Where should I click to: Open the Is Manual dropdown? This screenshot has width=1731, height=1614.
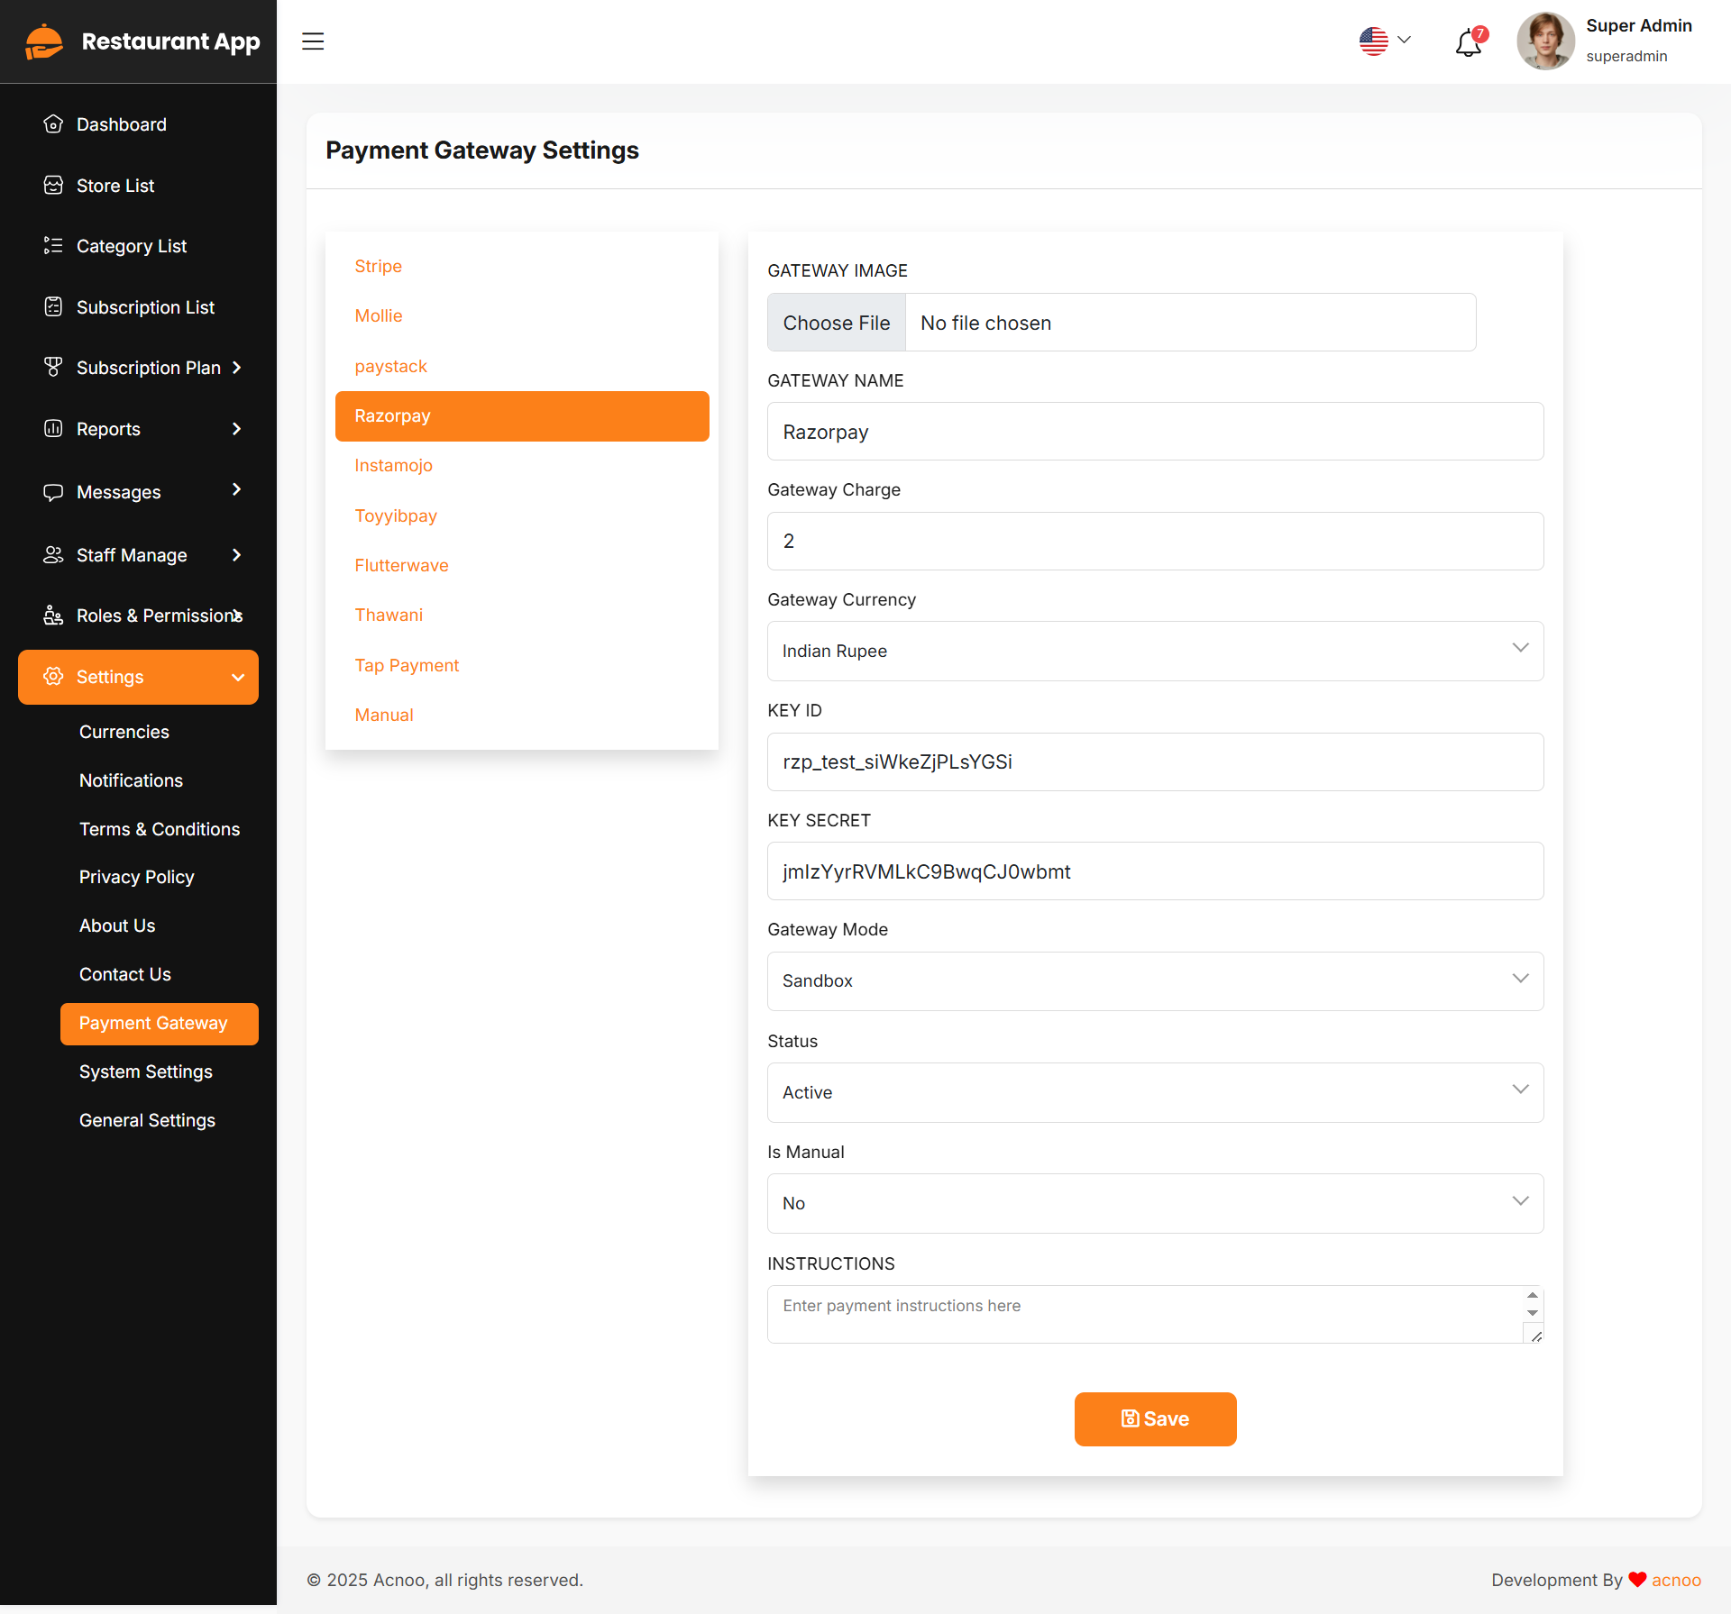[x=1155, y=1203]
